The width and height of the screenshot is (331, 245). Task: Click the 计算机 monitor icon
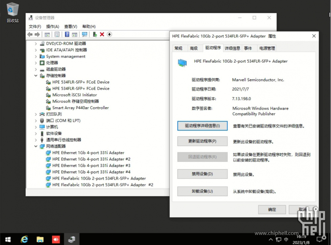pyautogui.click(x=42, y=127)
